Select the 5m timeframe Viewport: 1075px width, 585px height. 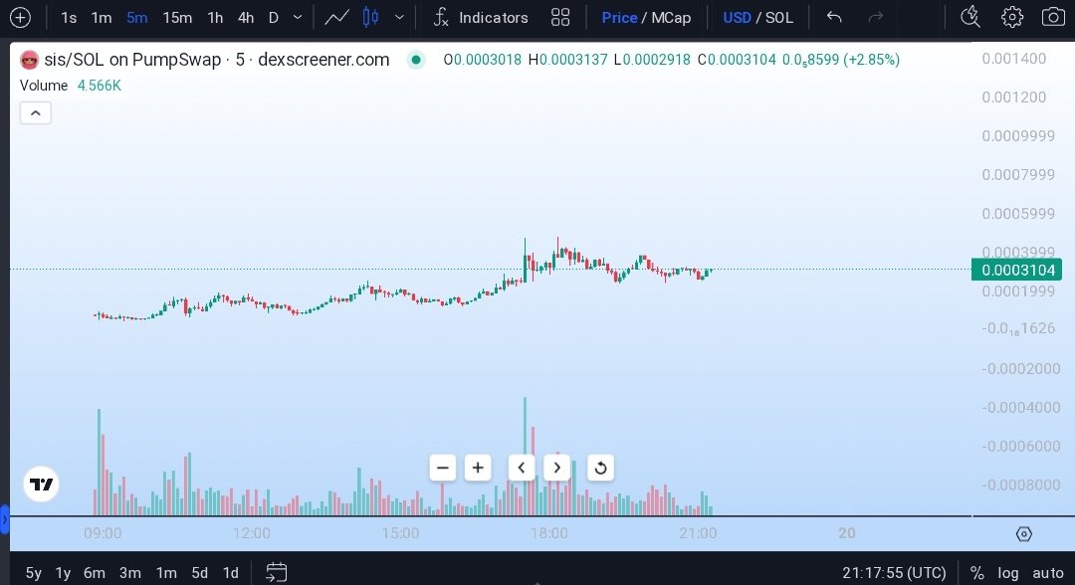[137, 18]
